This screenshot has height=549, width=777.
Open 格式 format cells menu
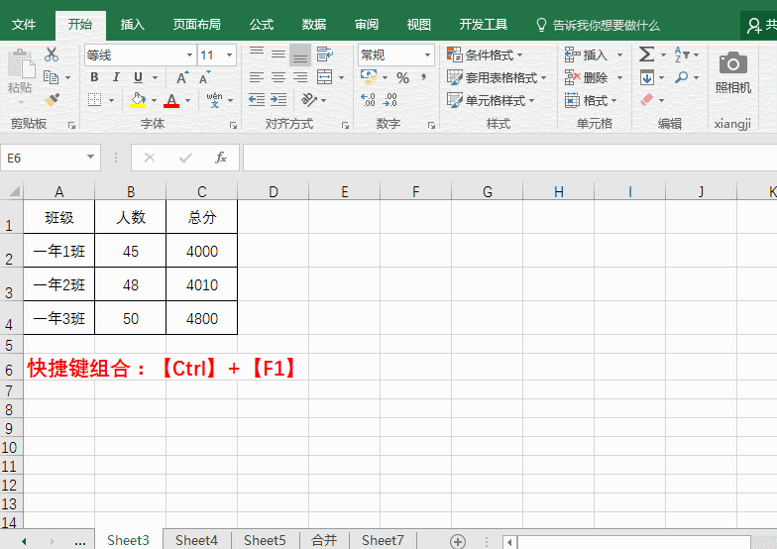(x=591, y=100)
